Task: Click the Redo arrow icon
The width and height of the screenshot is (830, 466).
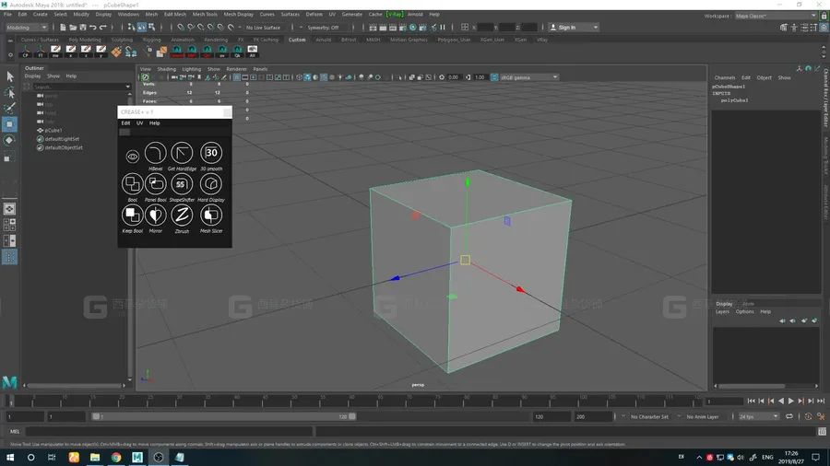Action: pyautogui.click(x=103, y=28)
